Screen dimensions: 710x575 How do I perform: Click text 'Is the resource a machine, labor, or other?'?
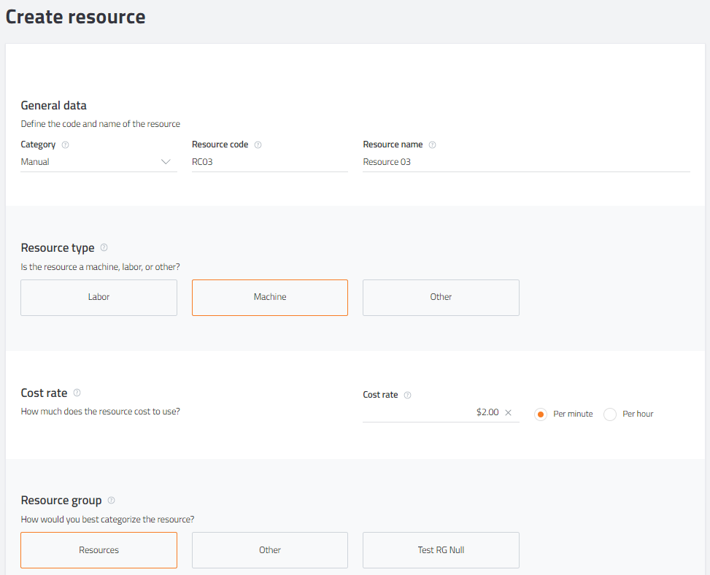[x=101, y=267]
